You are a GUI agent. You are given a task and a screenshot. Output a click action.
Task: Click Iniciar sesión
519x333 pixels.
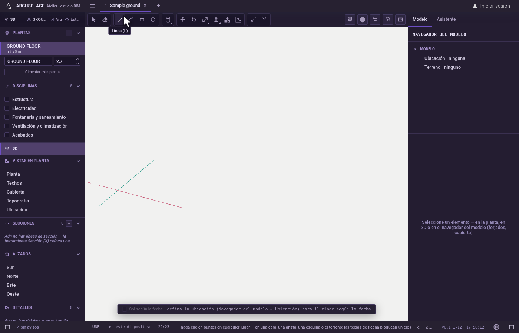point(491,6)
